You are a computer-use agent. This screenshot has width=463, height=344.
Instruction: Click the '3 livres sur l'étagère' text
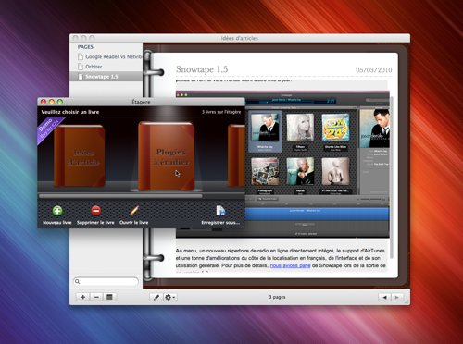[x=221, y=112]
